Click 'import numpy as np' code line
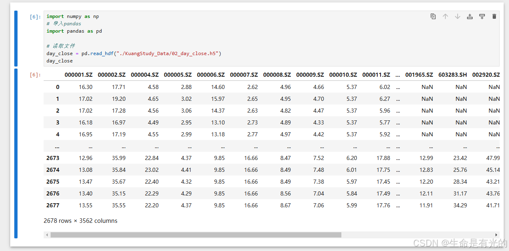This screenshot has height=251, width=509. (73, 17)
